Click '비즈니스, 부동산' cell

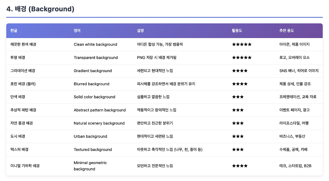tap(292, 136)
